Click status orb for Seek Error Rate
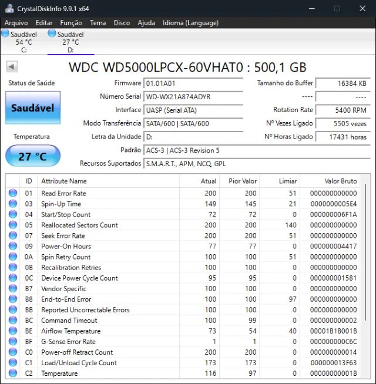 click(x=13, y=235)
